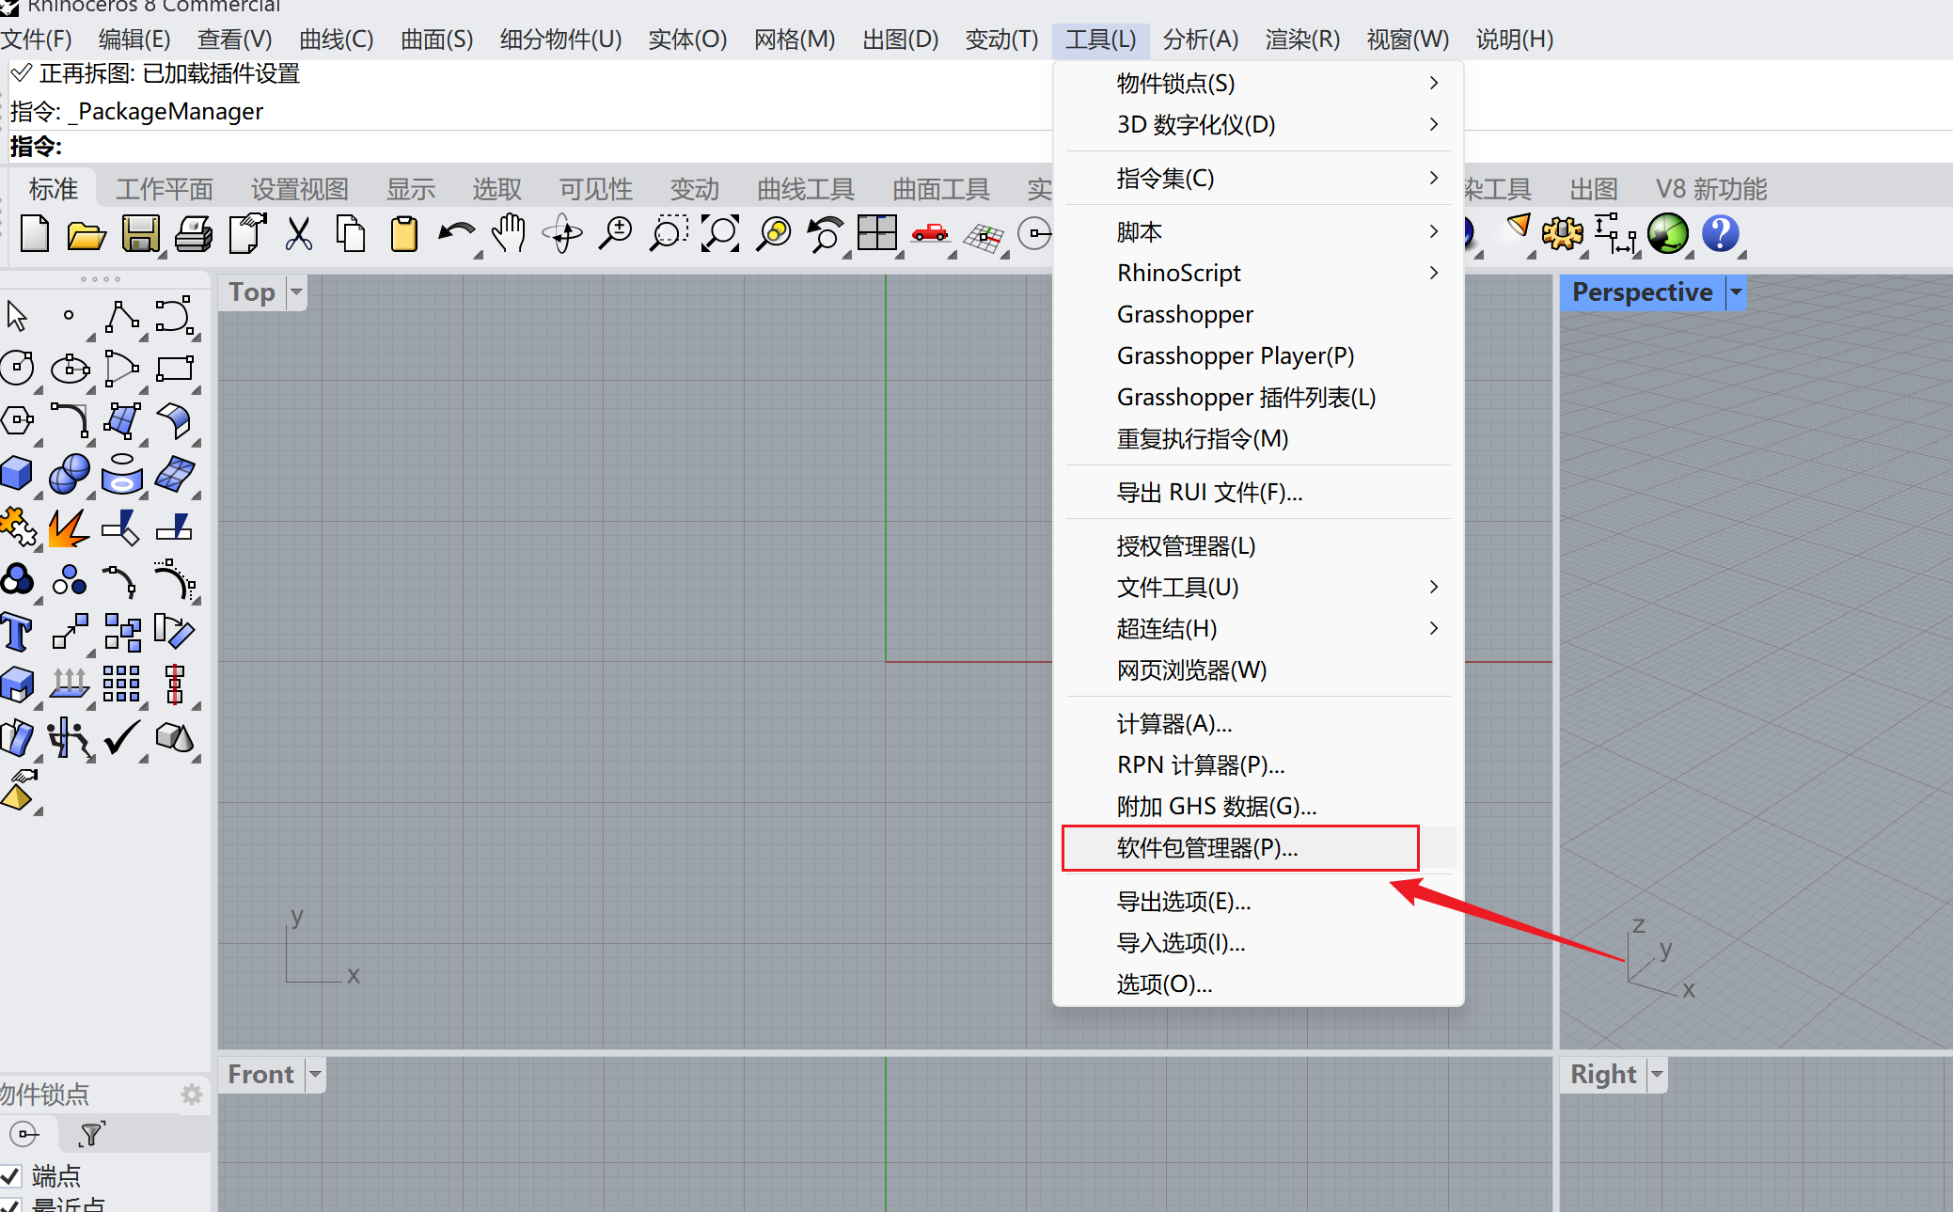Open the osnap panel gear settings
The image size is (1953, 1212).
click(192, 1094)
